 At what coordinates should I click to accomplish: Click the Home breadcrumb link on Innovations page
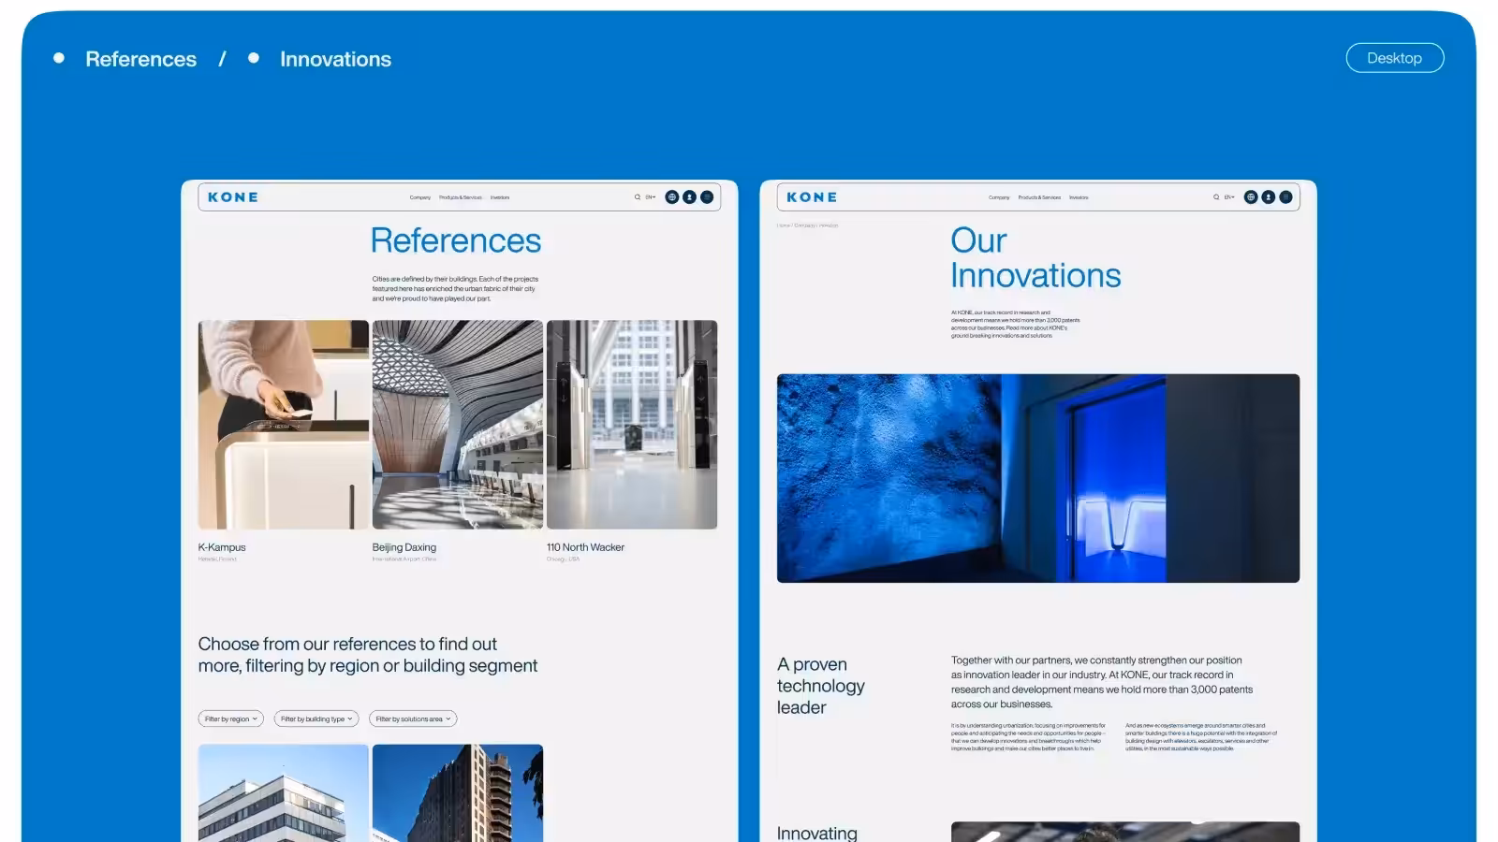(783, 225)
